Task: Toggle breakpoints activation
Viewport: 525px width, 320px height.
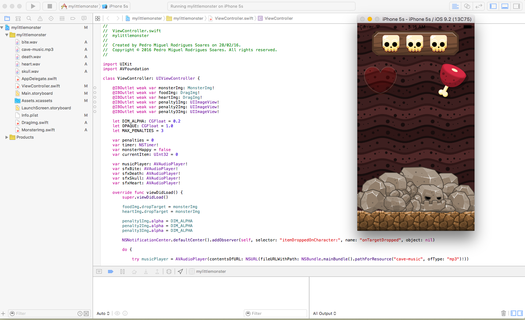Action: (x=111, y=271)
